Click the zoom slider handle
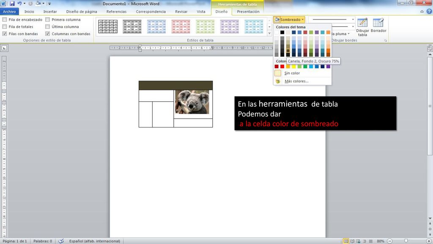This screenshot has width=433, height=244. 406,241
